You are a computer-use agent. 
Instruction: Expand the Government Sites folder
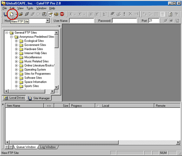click(16, 45)
